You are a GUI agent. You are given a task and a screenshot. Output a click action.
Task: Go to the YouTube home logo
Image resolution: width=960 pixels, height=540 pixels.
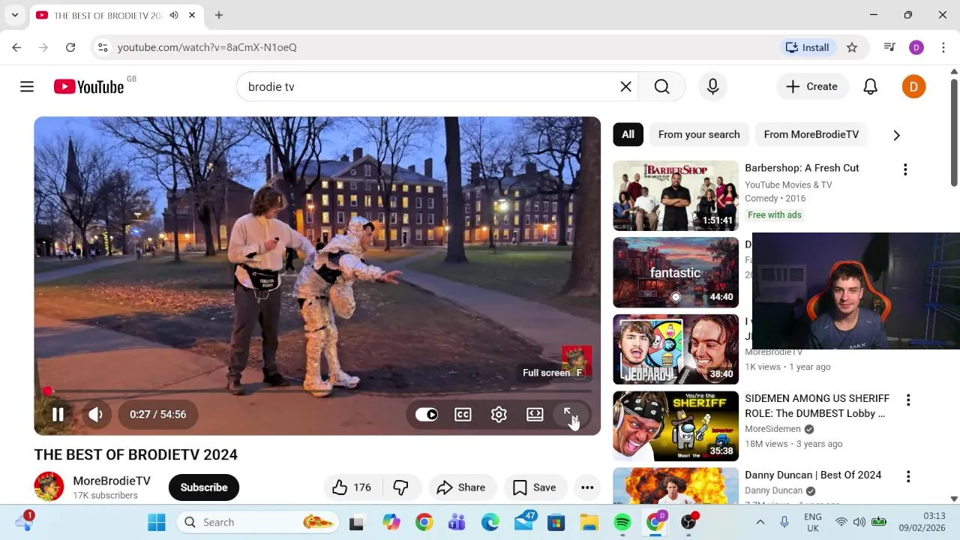tap(88, 87)
